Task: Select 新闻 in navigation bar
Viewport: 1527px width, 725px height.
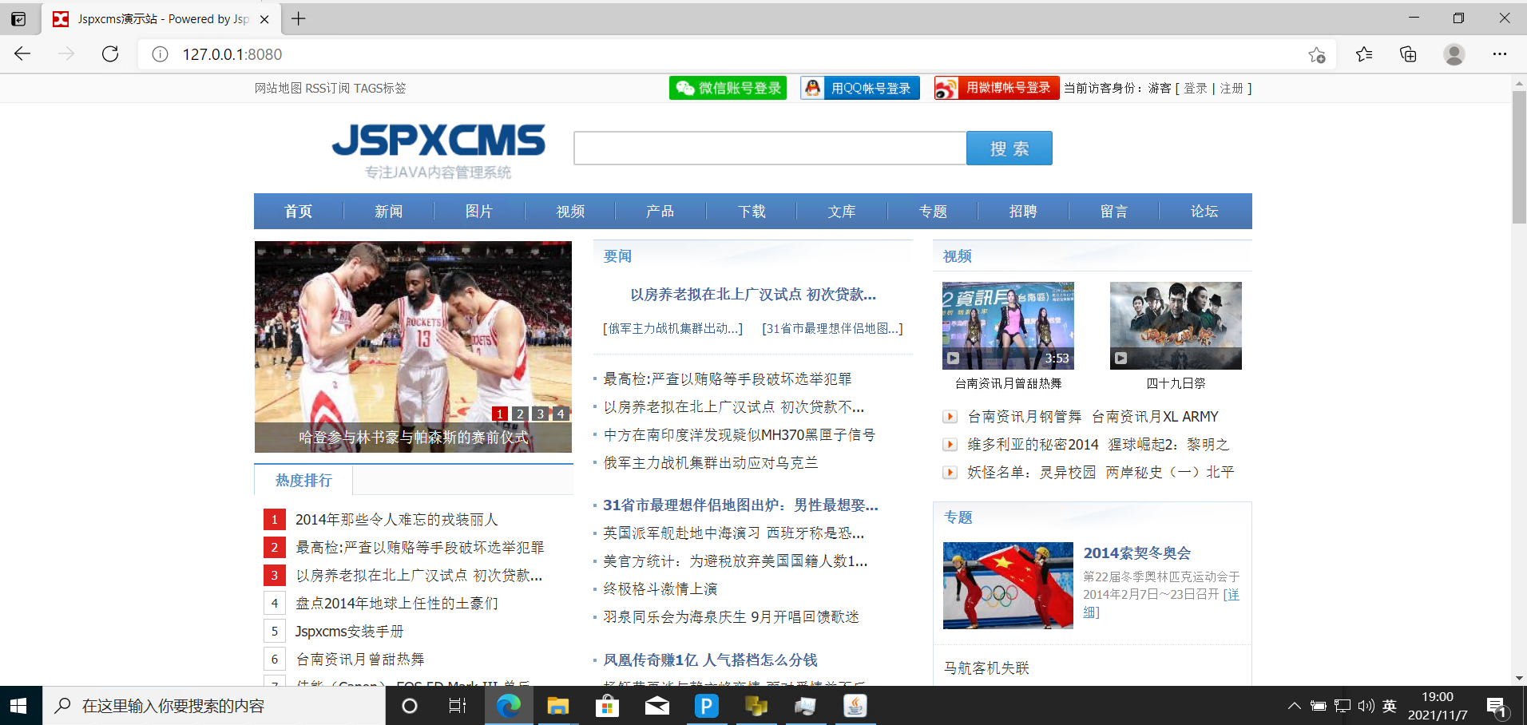Action: [x=389, y=211]
